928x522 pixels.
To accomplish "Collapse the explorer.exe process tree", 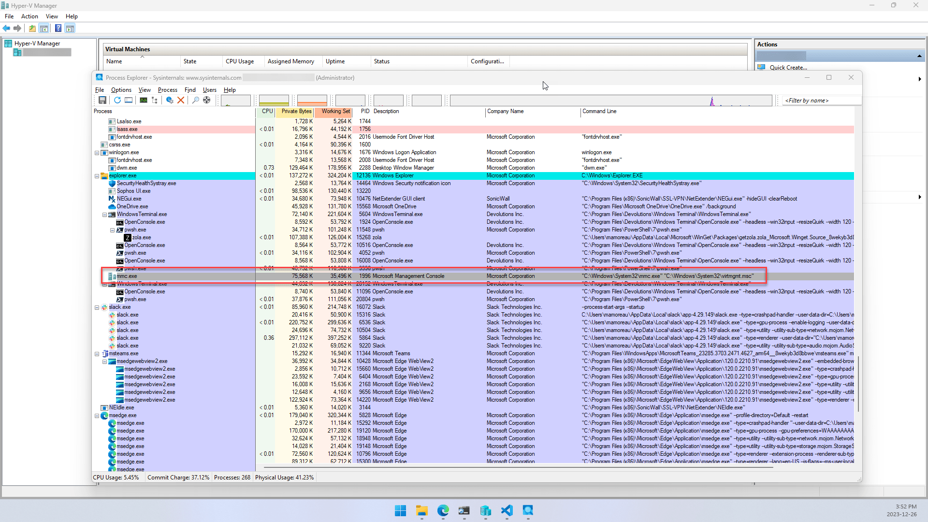I will tap(97, 175).
